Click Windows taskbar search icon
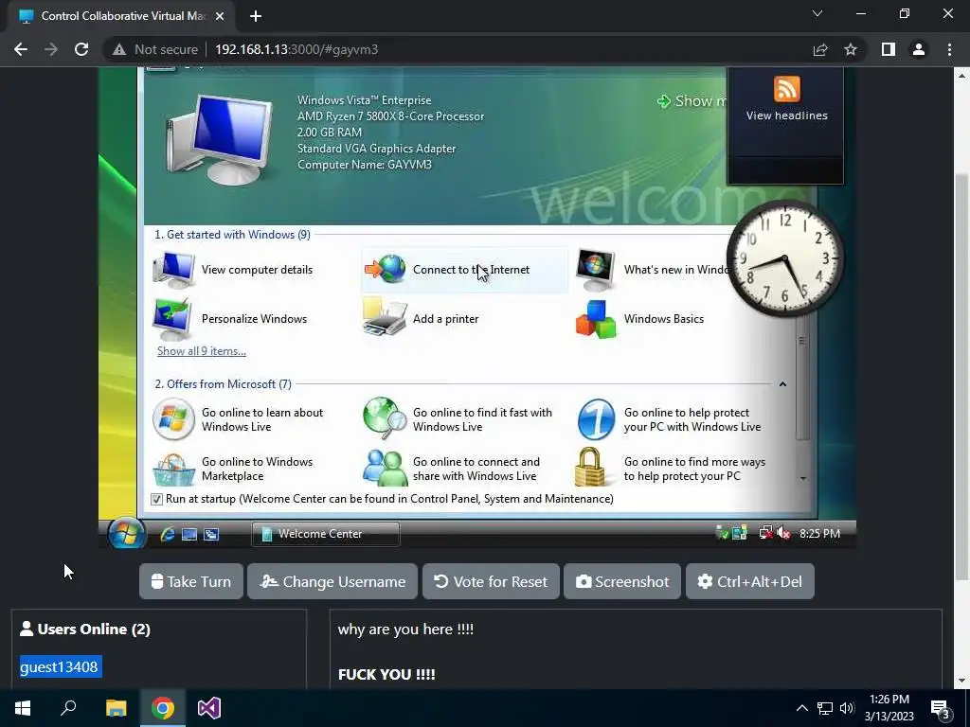This screenshot has height=727, width=970. [x=68, y=708]
